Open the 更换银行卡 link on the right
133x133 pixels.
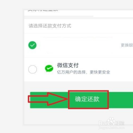(x=127, y=45)
